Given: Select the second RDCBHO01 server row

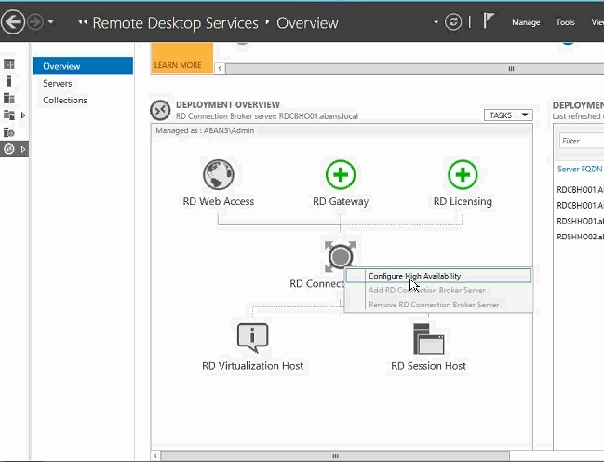Looking at the screenshot, I should [580, 205].
